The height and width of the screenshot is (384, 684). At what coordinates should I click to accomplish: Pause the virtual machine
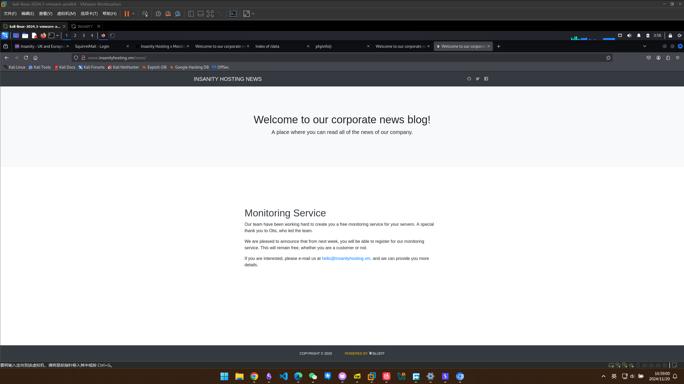pos(127,14)
